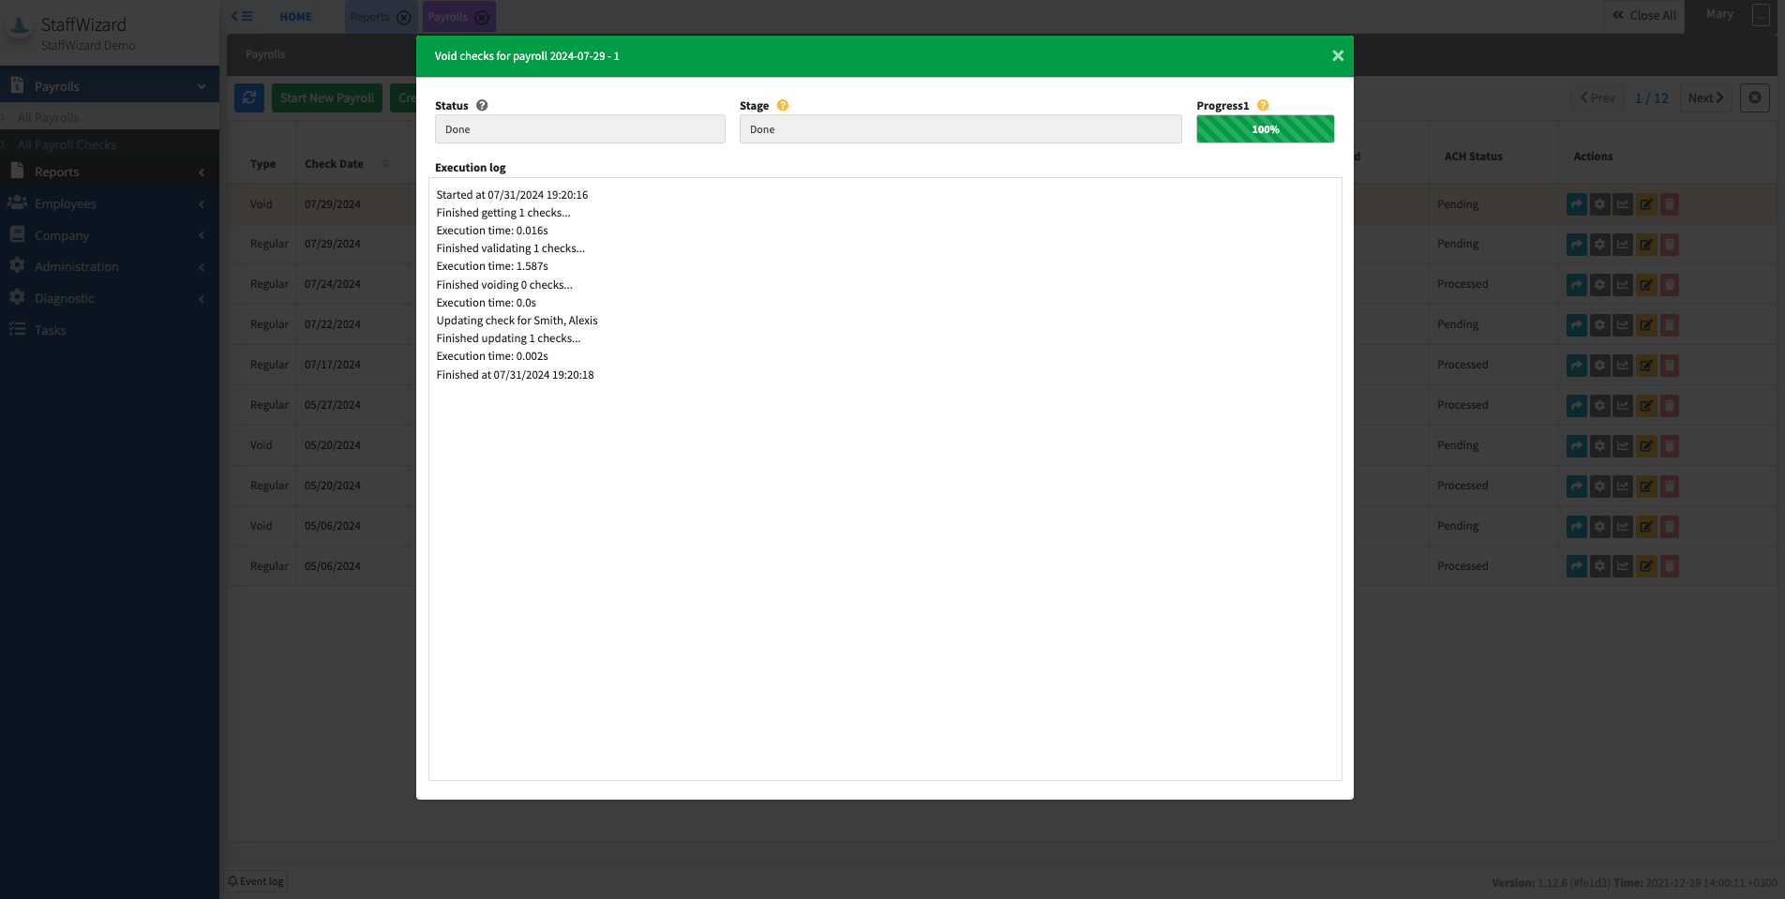Close the Void checks dialog
Image resolution: width=1785 pixels, height=899 pixels.
1338,56
